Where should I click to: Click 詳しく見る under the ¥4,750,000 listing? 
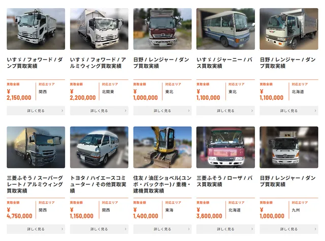(36, 229)
